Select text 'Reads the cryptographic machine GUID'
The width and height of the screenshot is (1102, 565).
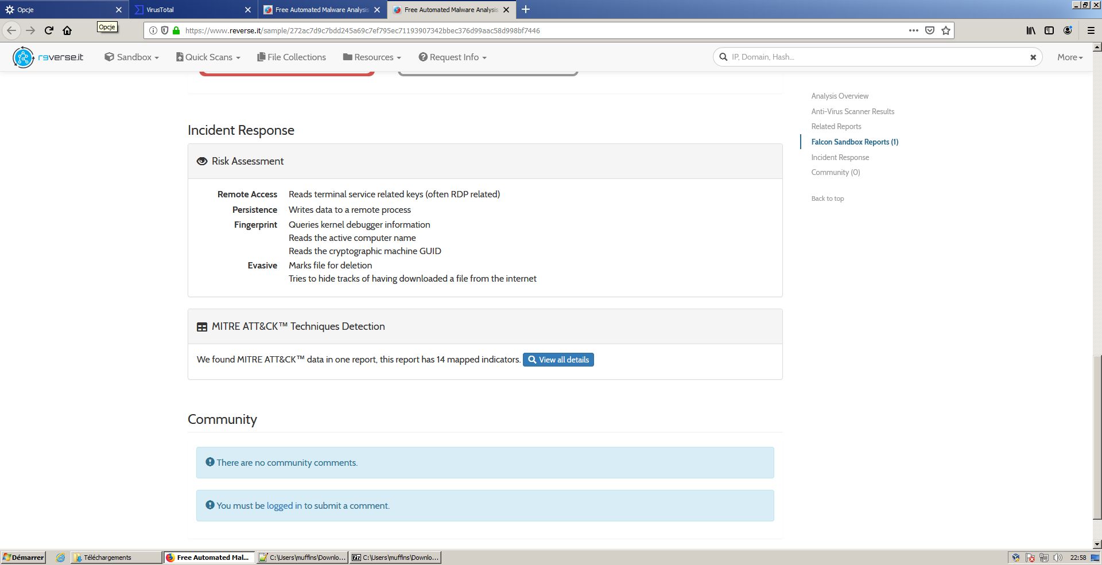365,251
